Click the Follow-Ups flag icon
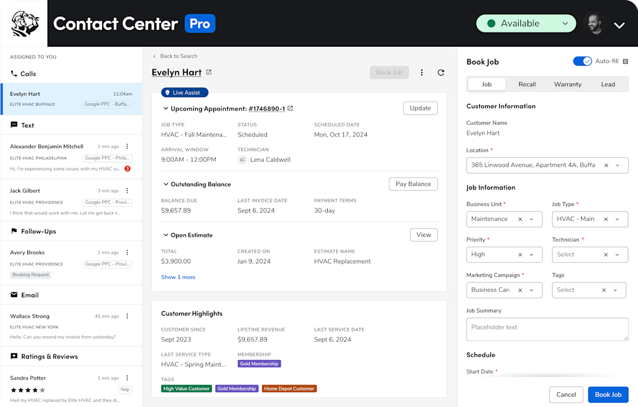This screenshot has height=407, width=638. [14, 231]
